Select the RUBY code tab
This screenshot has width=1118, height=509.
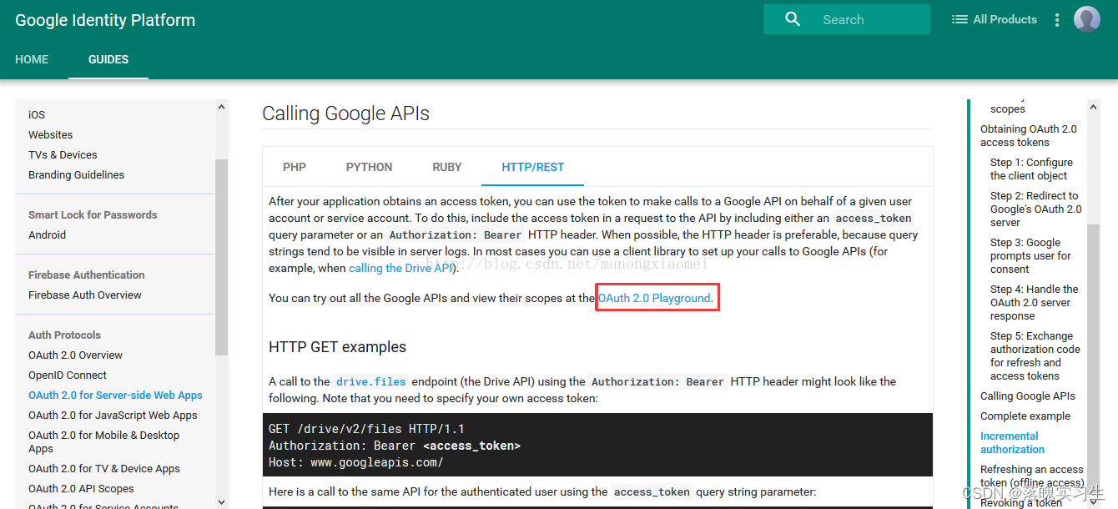point(447,167)
